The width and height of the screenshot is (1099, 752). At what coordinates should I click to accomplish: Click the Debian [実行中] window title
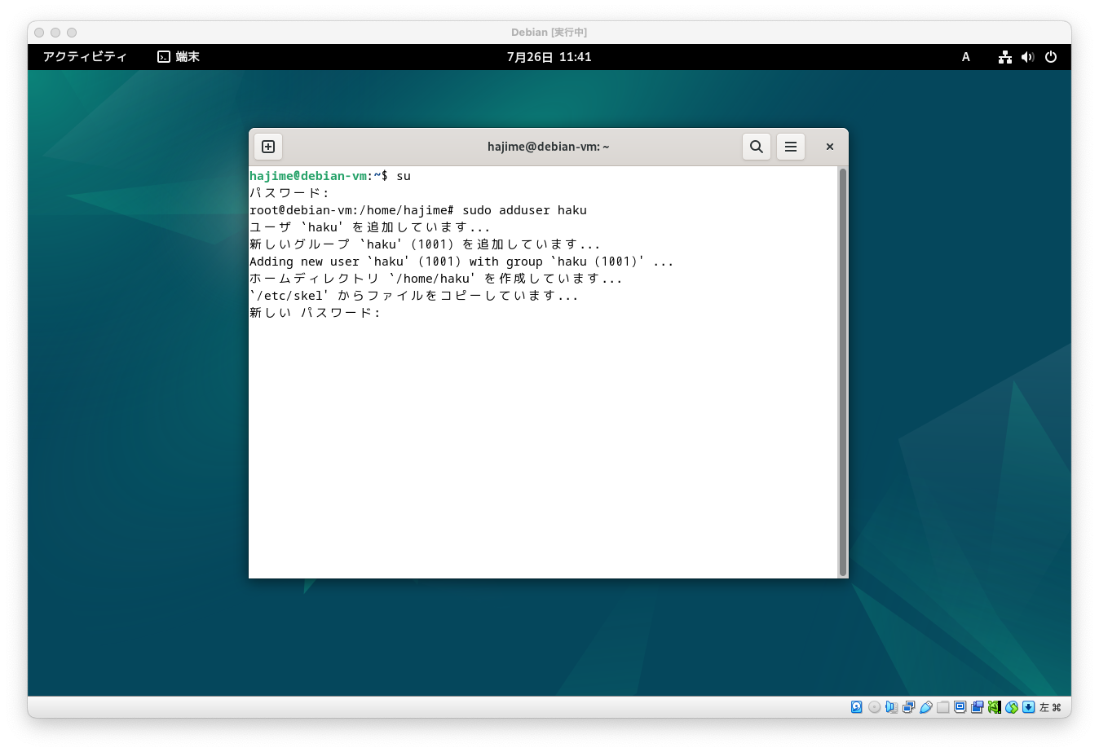click(549, 33)
